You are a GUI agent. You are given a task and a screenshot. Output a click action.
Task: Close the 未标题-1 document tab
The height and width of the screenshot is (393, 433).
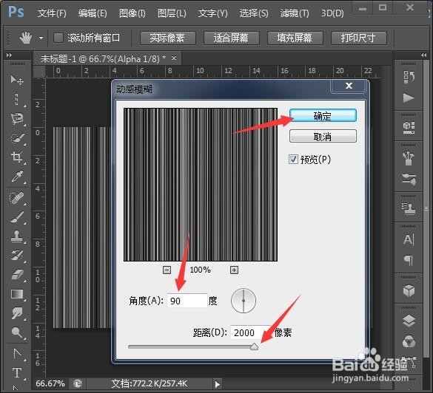click(x=174, y=58)
